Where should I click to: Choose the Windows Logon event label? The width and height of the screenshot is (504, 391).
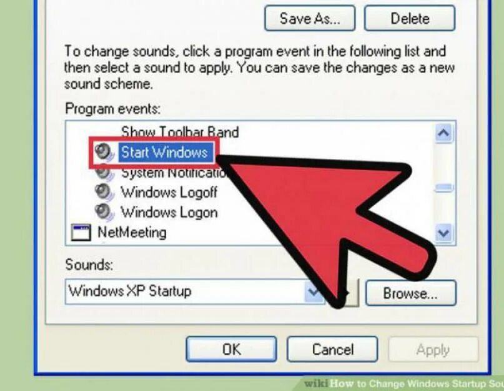pos(169,213)
